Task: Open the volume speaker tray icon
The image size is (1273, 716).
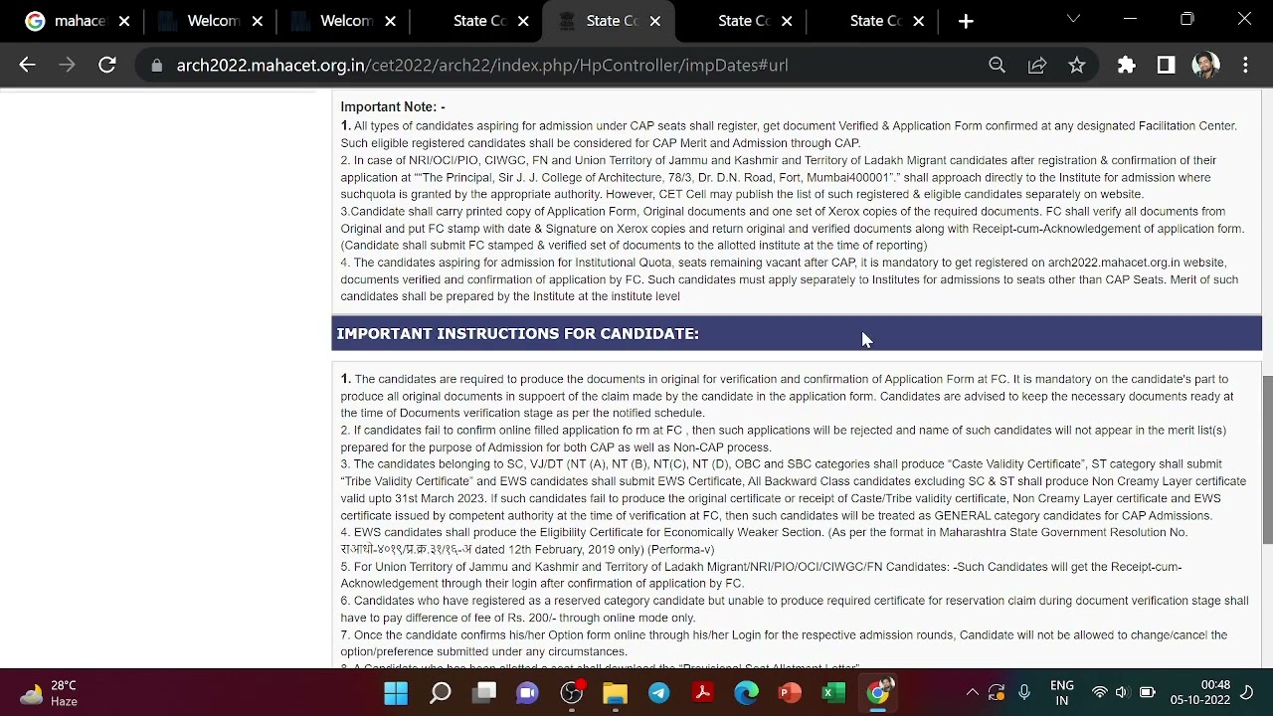Action: [x=1122, y=693]
